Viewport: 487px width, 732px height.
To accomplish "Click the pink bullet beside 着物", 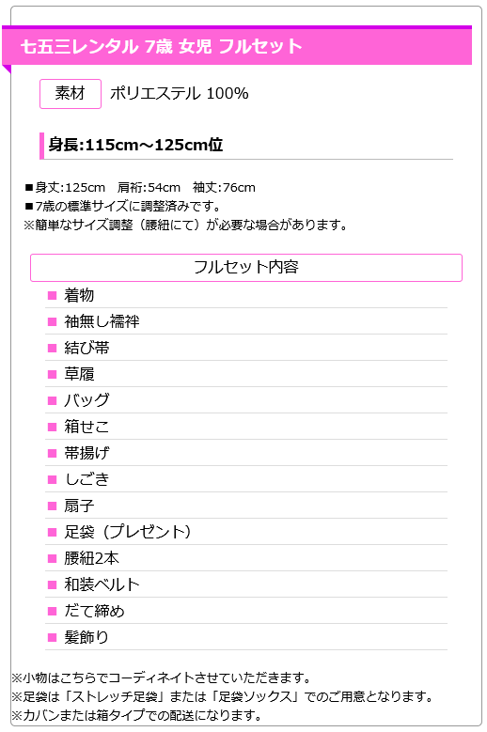I will coord(53,295).
